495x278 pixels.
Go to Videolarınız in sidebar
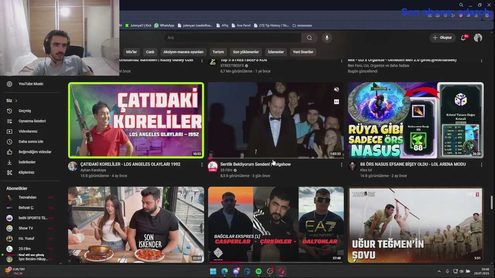click(x=28, y=131)
